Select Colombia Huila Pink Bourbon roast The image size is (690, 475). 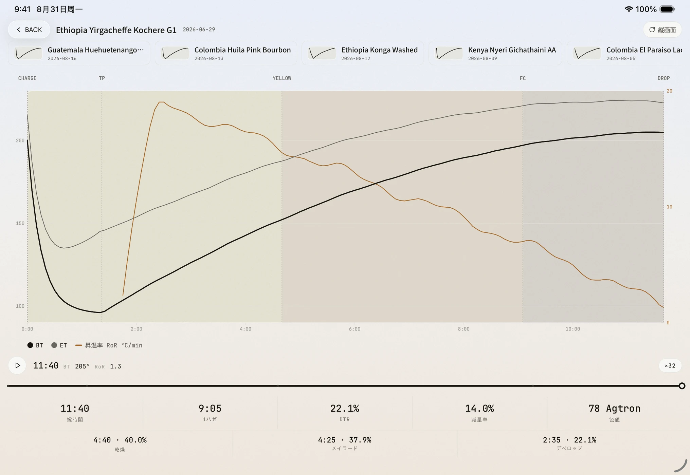[226, 53]
